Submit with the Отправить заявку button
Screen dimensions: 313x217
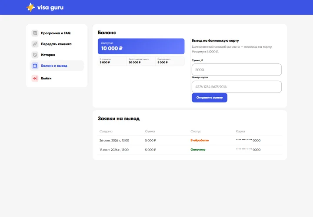click(210, 98)
